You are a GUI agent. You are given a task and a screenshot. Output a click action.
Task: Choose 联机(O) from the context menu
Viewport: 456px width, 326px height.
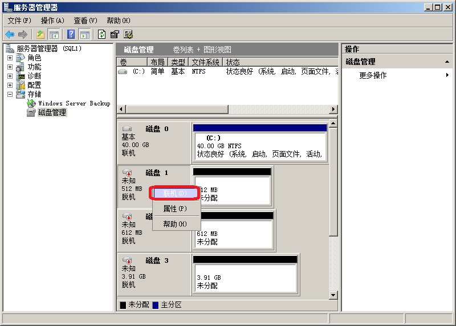pos(175,193)
